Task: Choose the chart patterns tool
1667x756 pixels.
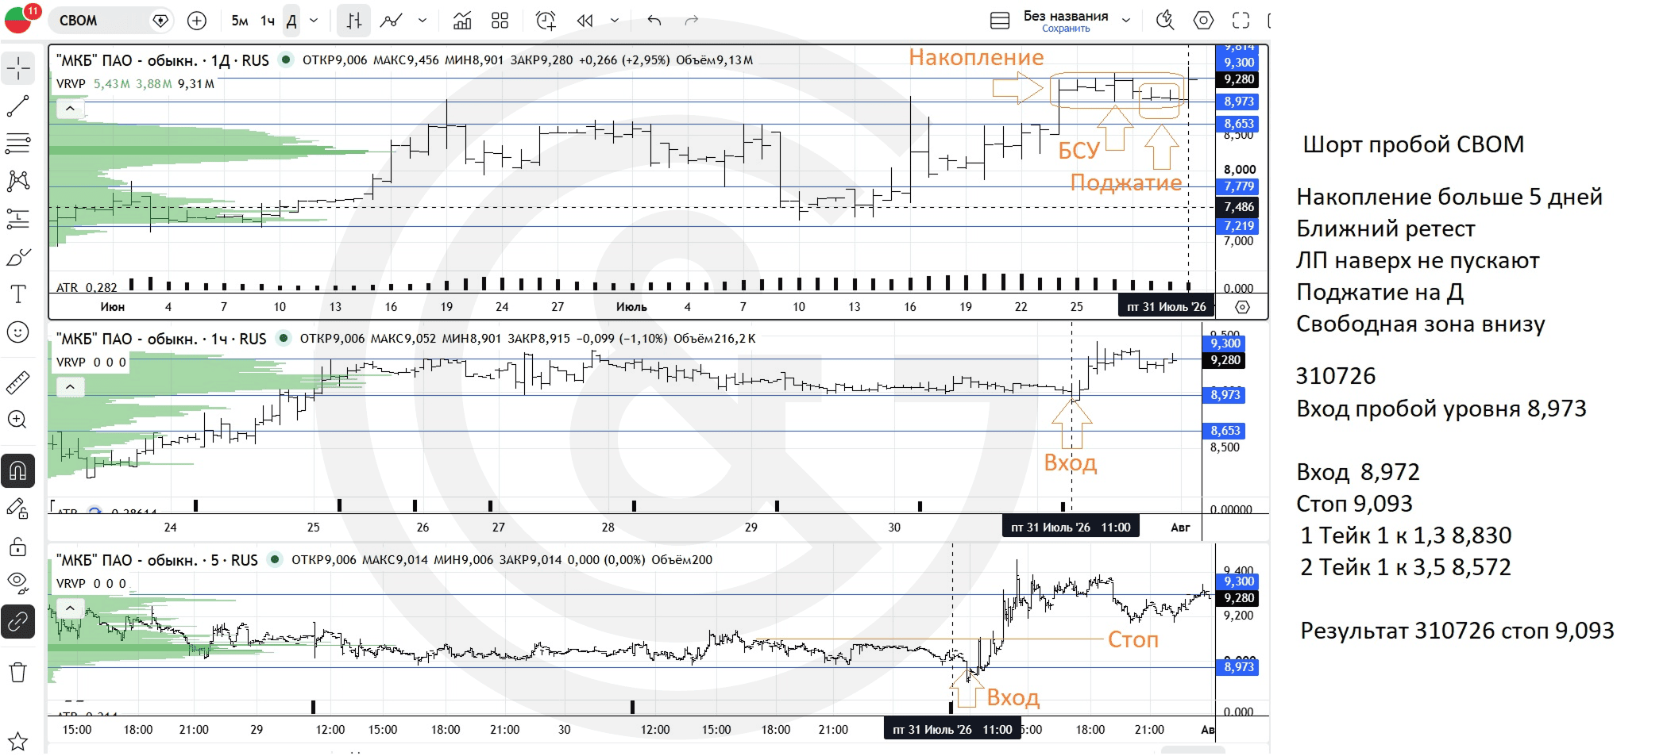Action: [18, 181]
